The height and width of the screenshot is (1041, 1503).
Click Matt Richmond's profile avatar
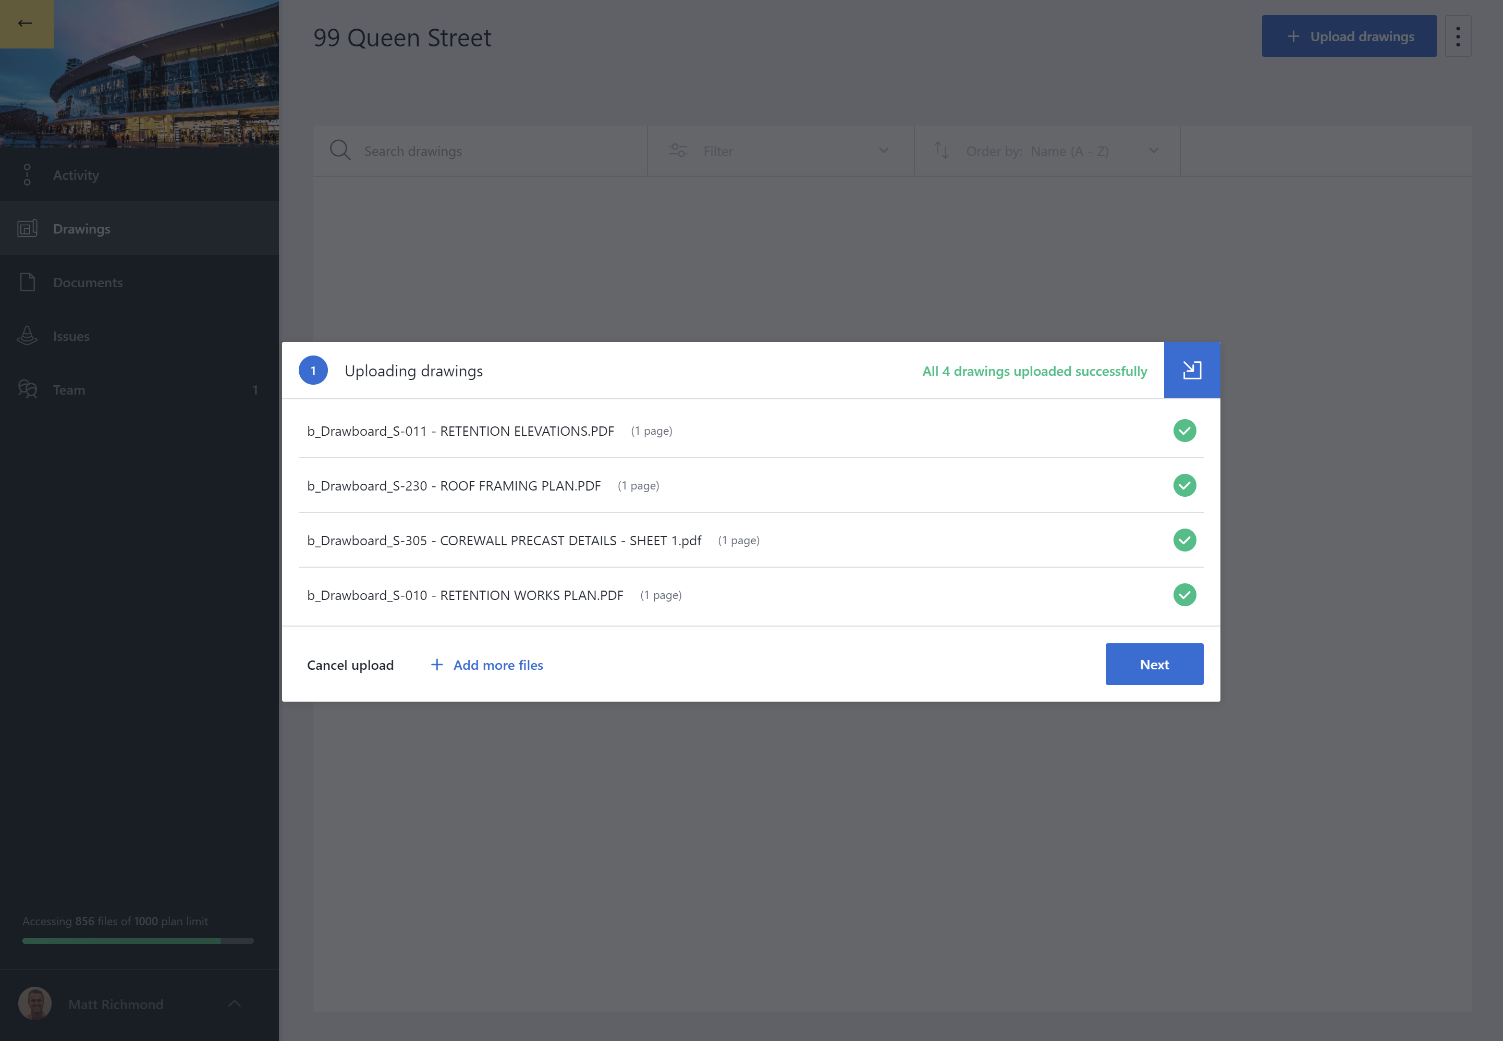point(35,1003)
